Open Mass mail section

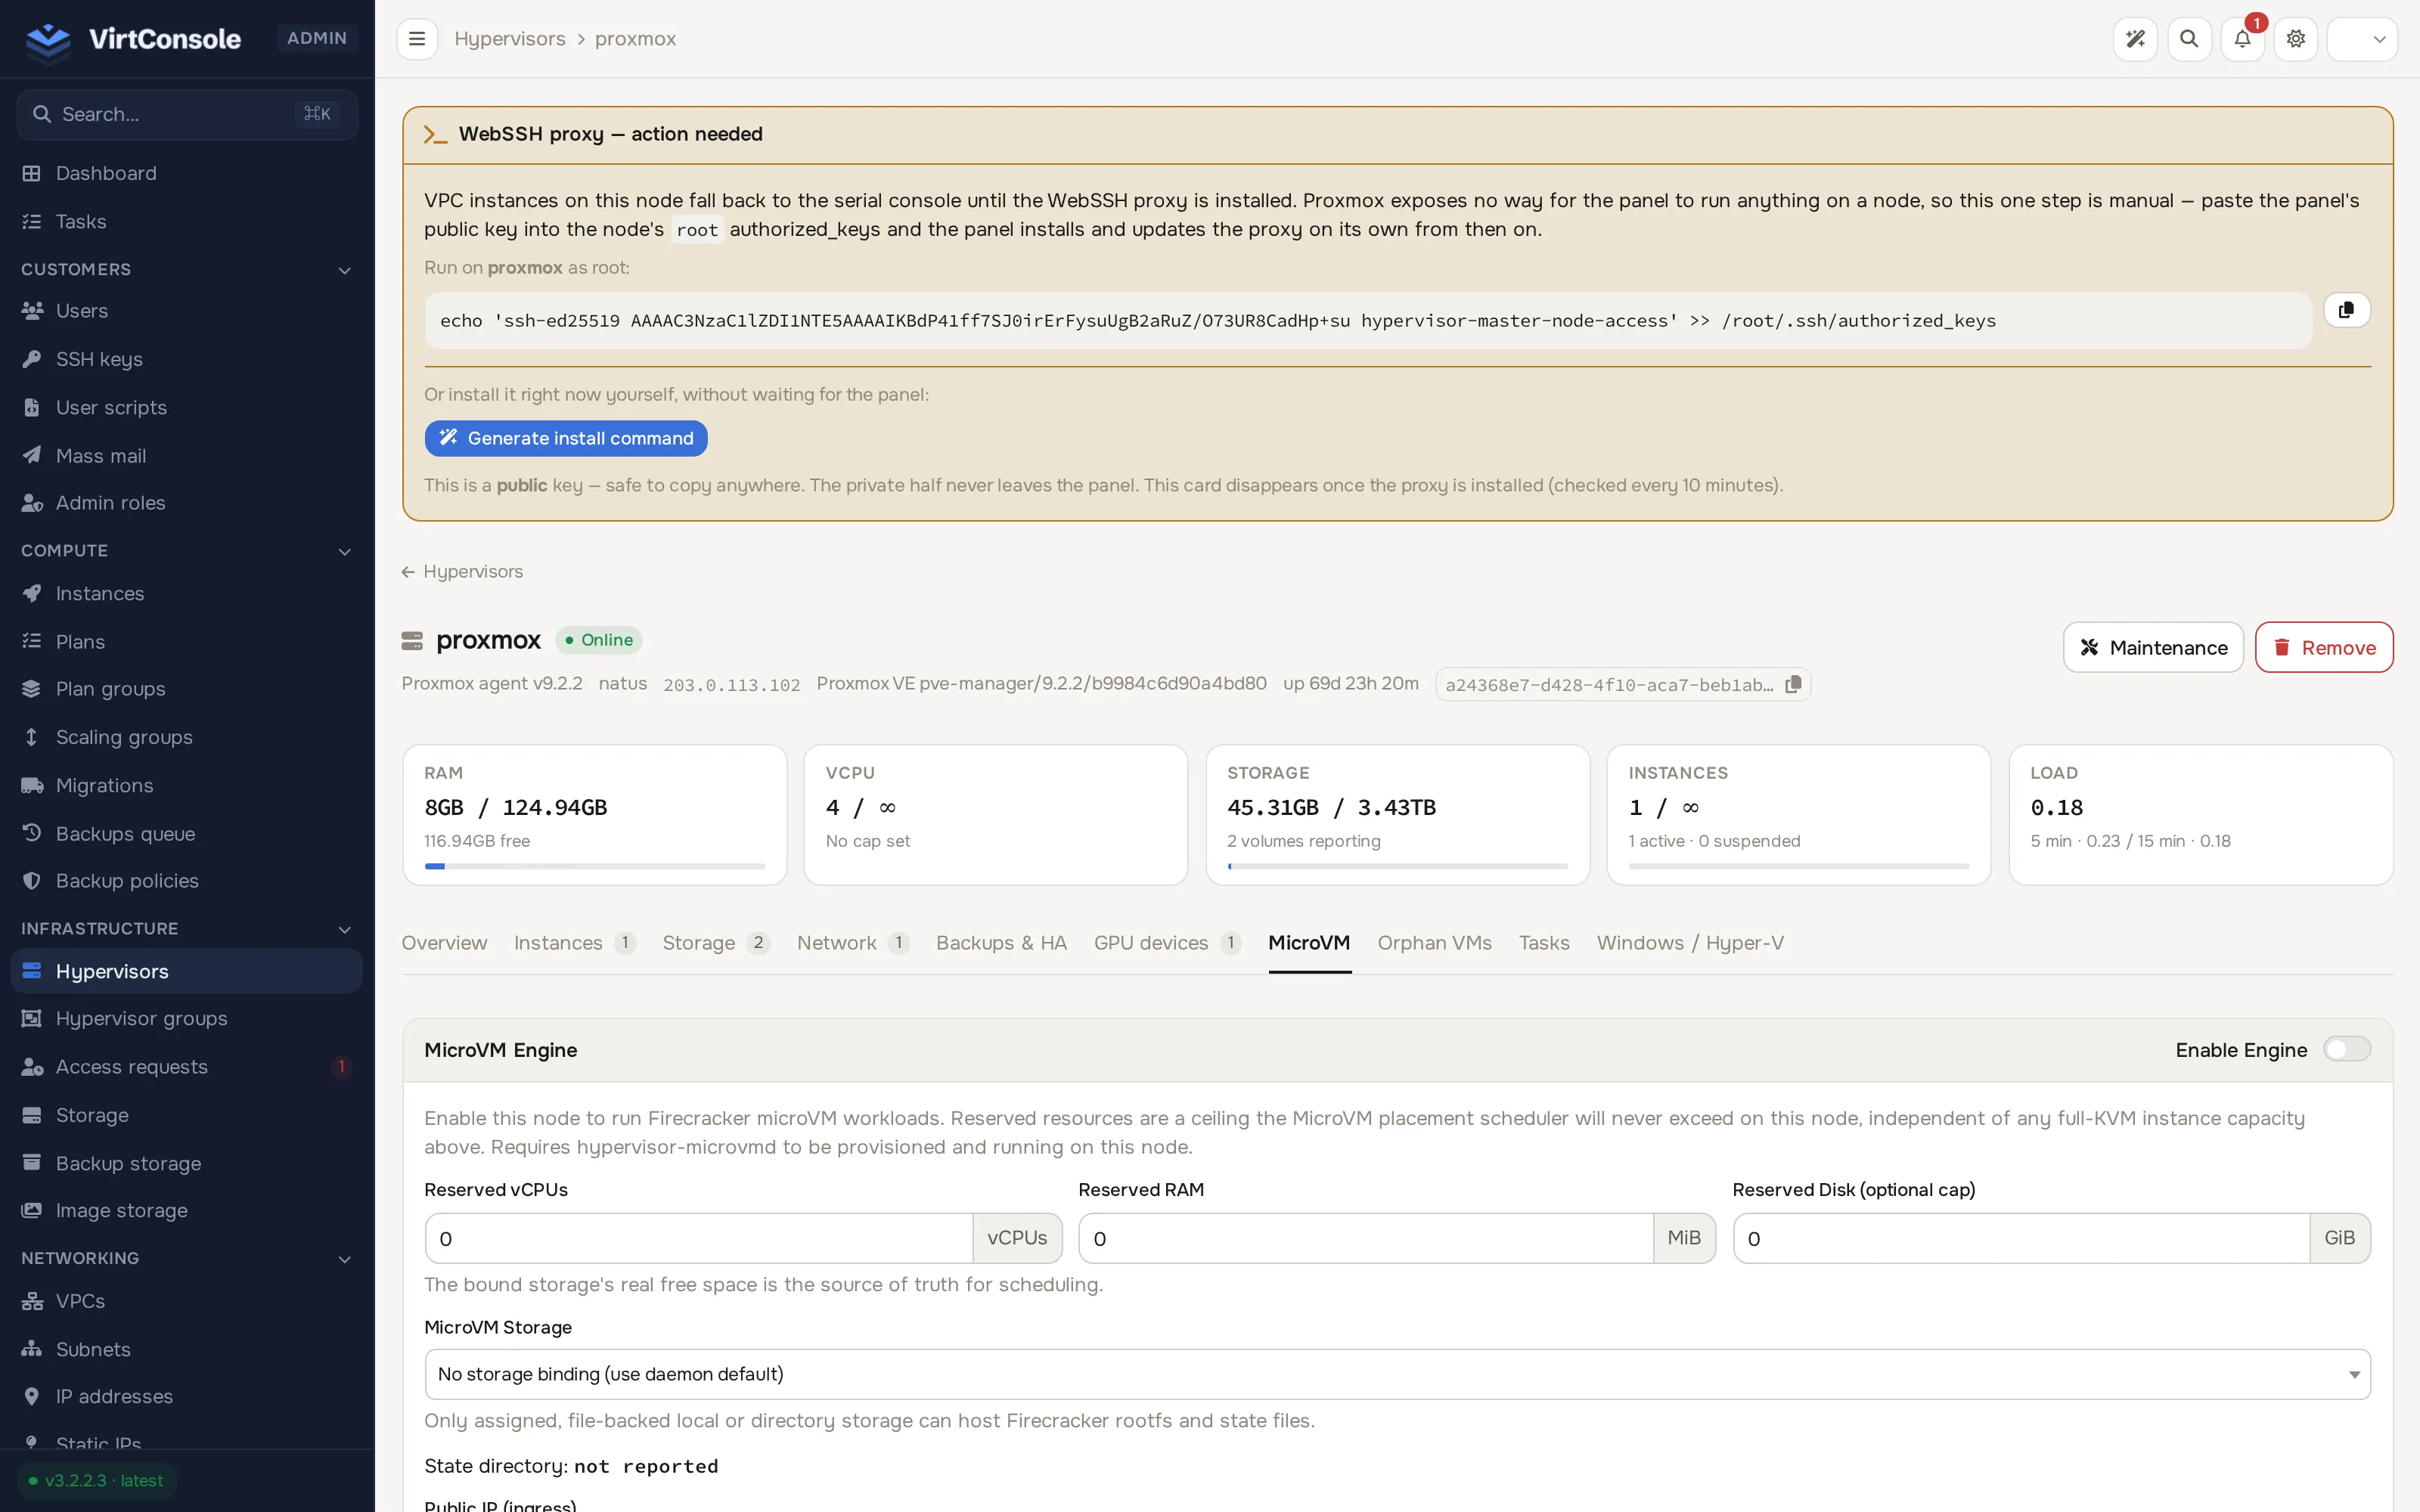187,455
